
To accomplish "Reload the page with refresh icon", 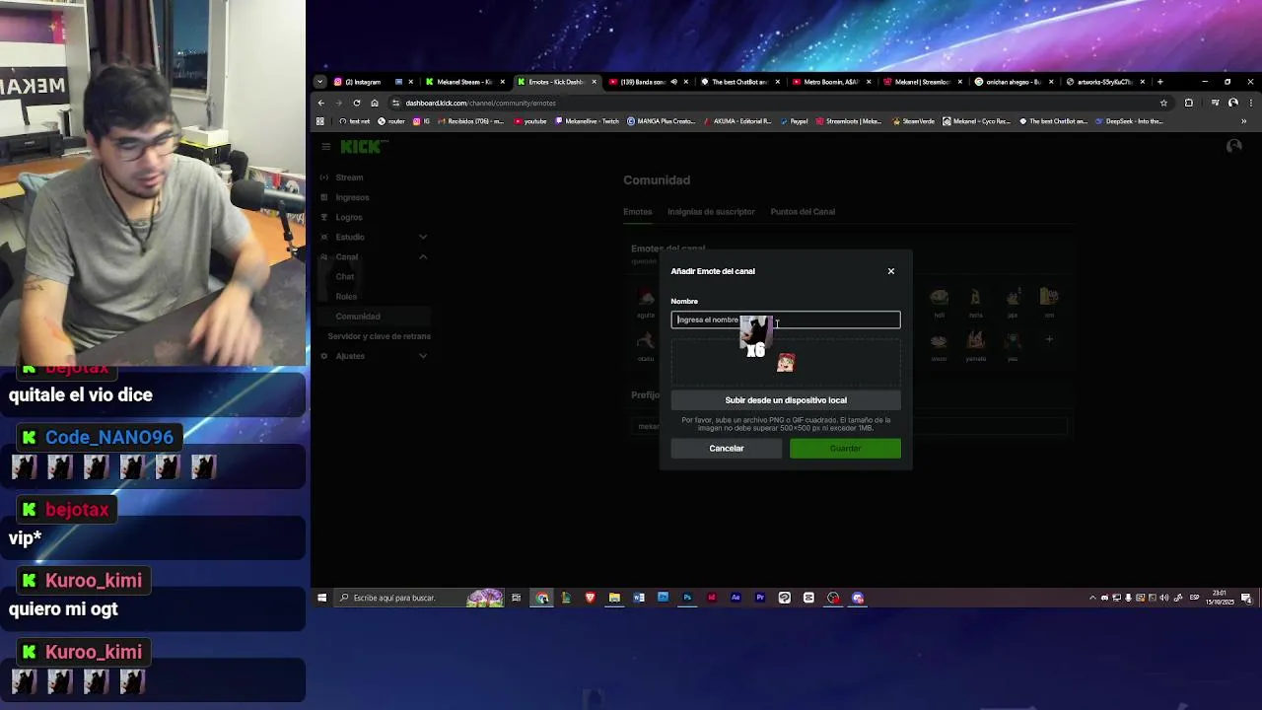I will 356,103.
